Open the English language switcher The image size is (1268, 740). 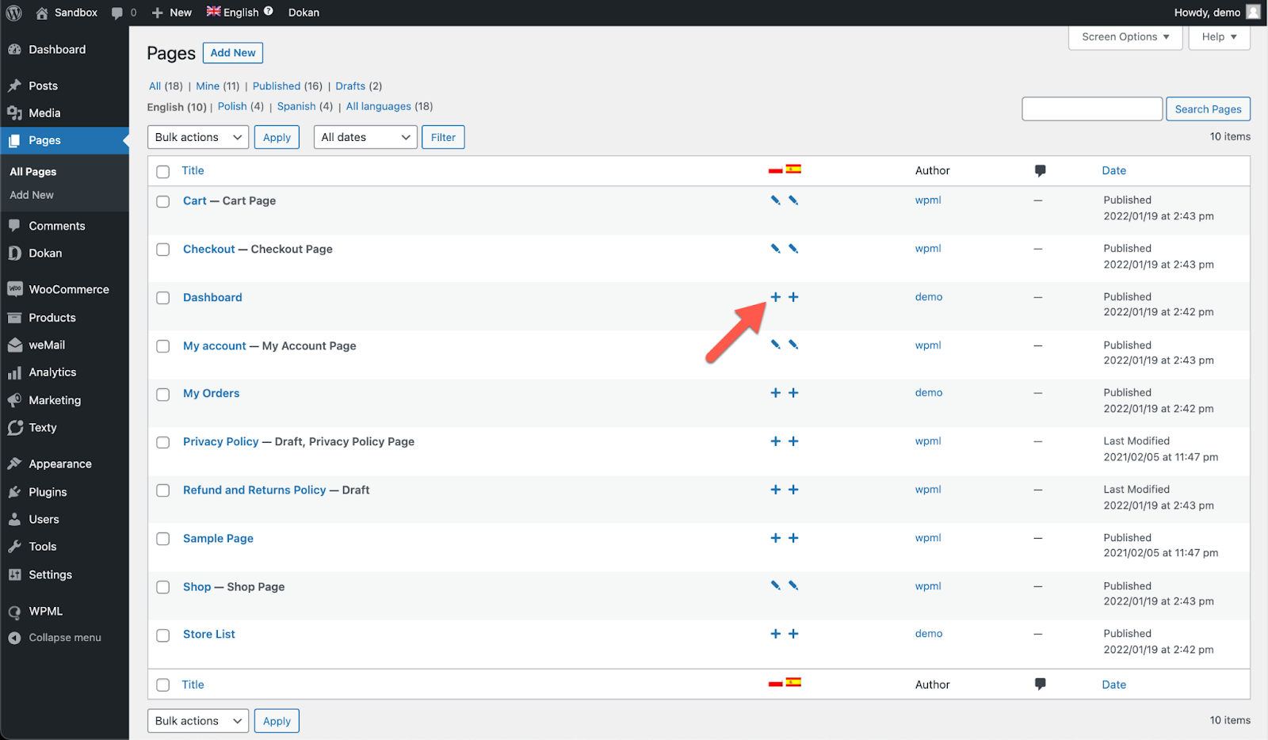point(239,13)
